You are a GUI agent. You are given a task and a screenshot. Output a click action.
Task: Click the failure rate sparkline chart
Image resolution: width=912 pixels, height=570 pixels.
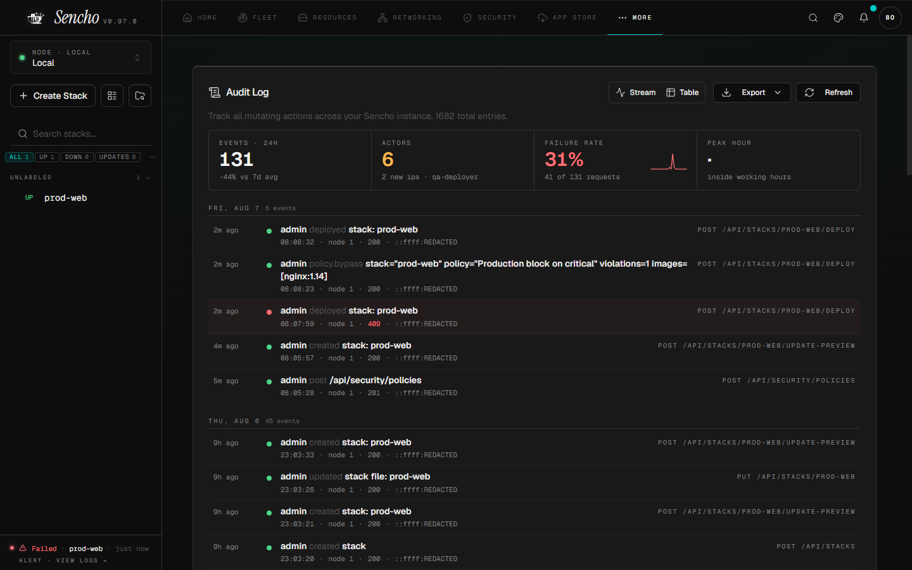tap(669, 162)
